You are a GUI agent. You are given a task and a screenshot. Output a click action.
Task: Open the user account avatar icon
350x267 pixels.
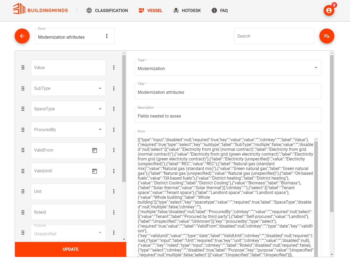[x=329, y=10]
